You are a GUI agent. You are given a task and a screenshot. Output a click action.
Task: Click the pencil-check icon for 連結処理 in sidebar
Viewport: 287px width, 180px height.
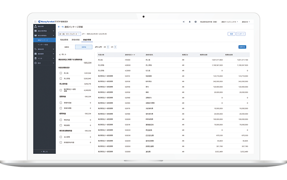(x=36, y=49)
